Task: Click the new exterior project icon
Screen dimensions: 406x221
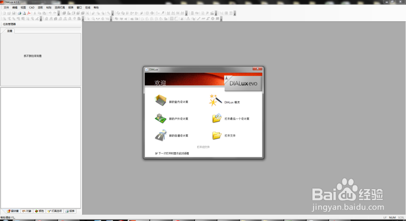Action: [x=160, y=119]
